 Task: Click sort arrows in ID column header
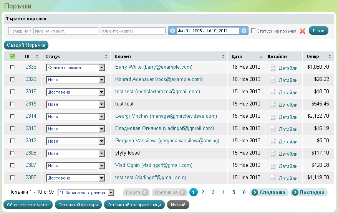coord(37,57)
